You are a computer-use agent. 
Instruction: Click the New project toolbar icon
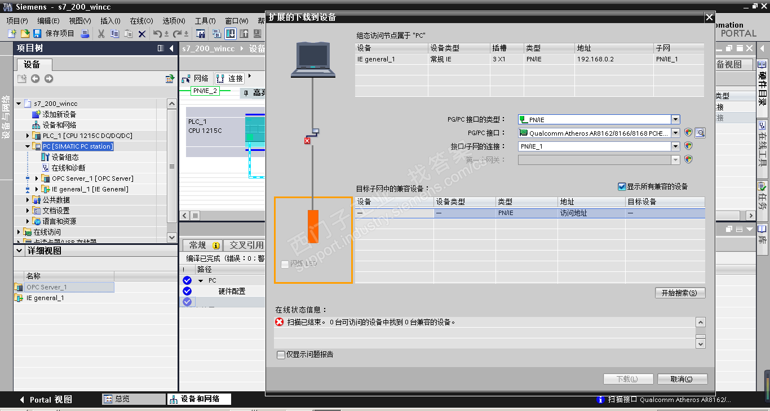[12, 34]
